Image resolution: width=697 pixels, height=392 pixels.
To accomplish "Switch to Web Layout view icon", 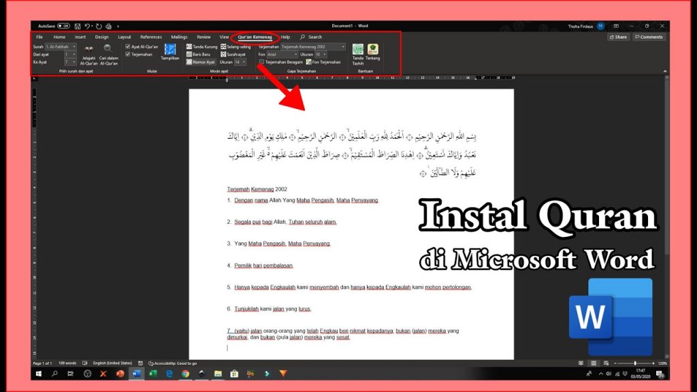I will click(x=606, y=363).
